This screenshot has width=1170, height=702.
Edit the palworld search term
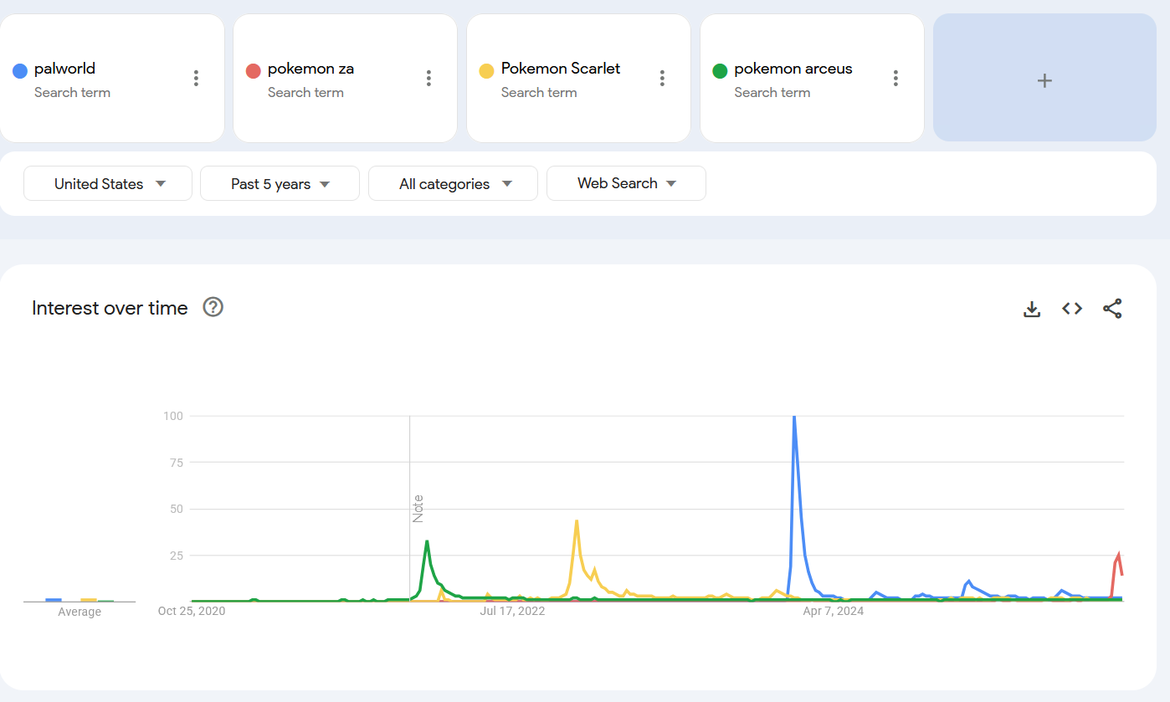coord(64,69)
